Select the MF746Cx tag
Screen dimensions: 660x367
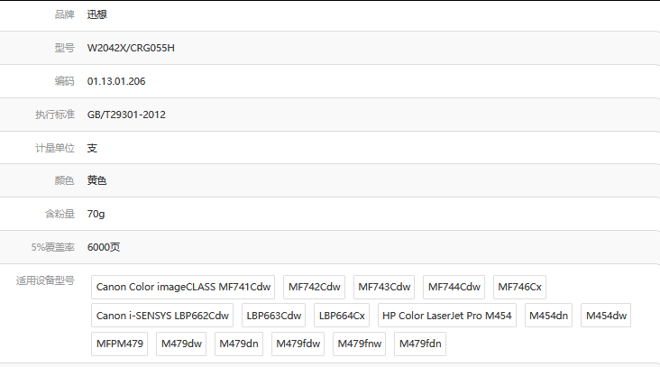click(x=520, y=288)
